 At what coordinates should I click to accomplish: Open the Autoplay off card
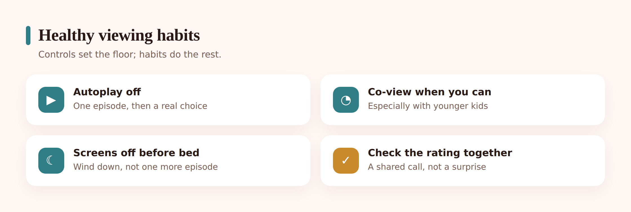[x=168, y=100]
